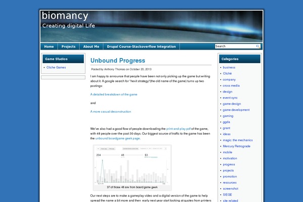Select the event sync category
Screen dimensions: 303x202
230,98
